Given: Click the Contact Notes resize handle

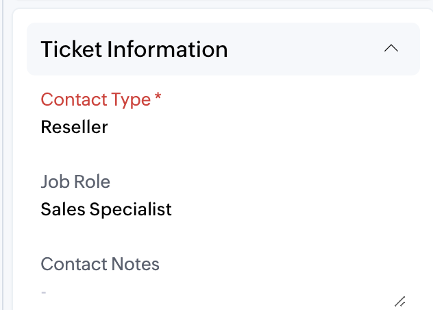Looking at the screenshot, I should coord(401,301).
